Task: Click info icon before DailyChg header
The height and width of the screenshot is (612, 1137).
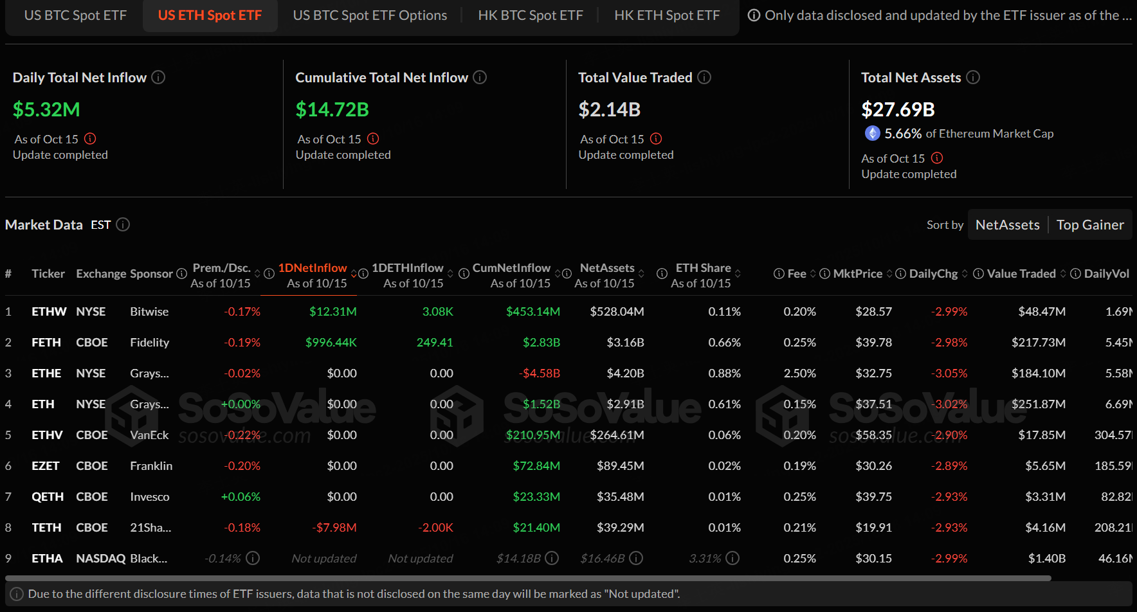Action: (901, 274)
